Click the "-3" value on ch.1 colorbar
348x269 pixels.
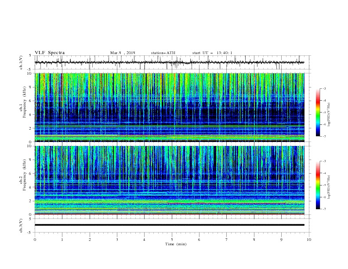click(324, 88)
